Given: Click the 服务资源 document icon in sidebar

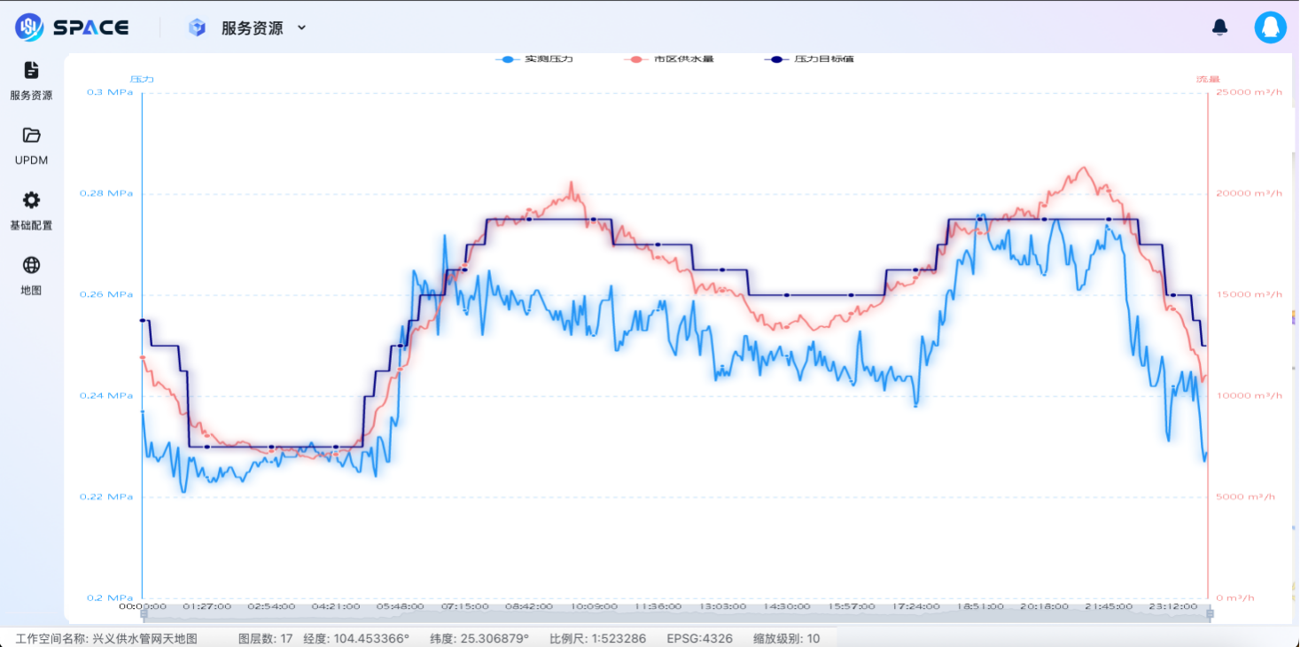Looking at the screenshot, I should click(31, 70).
